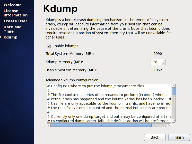Go Back to the previous step
Screen dimensions: 192x144
pyautogui.click(x=155, y=137)
